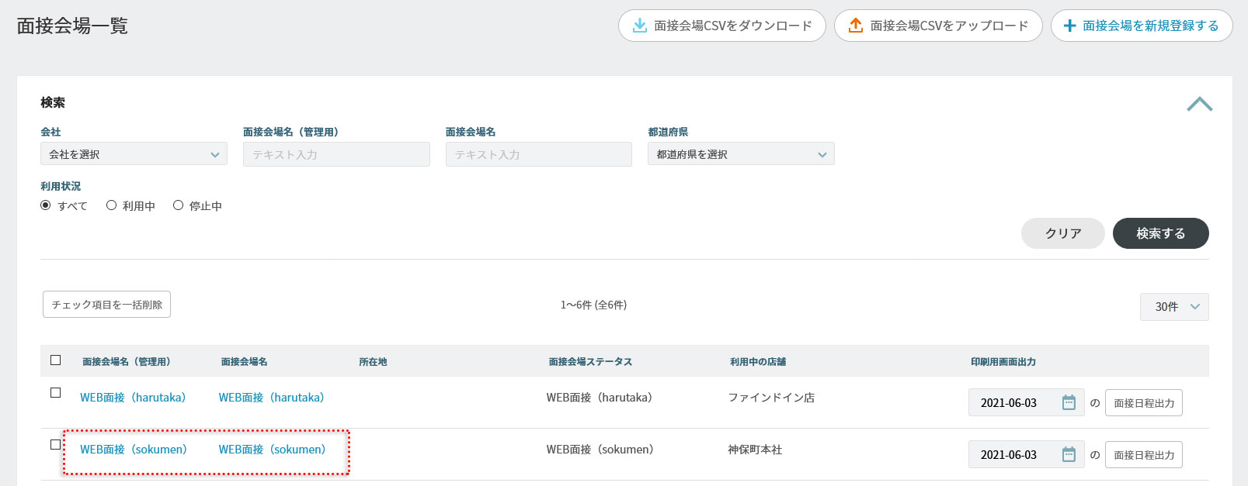Open WEB面接（sokumen）link in 面接会場名 column
1248x486 pixels.
pos(273,450)
